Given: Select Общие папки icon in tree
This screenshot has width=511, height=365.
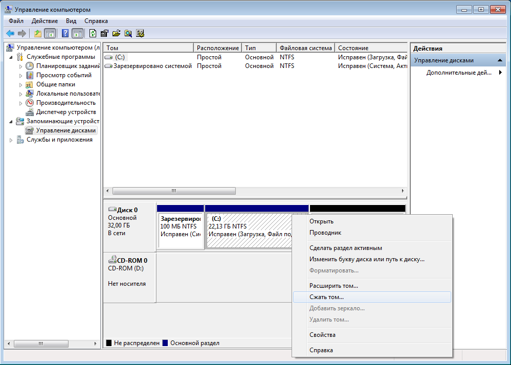Looking at the screenshot, I should pyautogui.click(x=30, y=84).
